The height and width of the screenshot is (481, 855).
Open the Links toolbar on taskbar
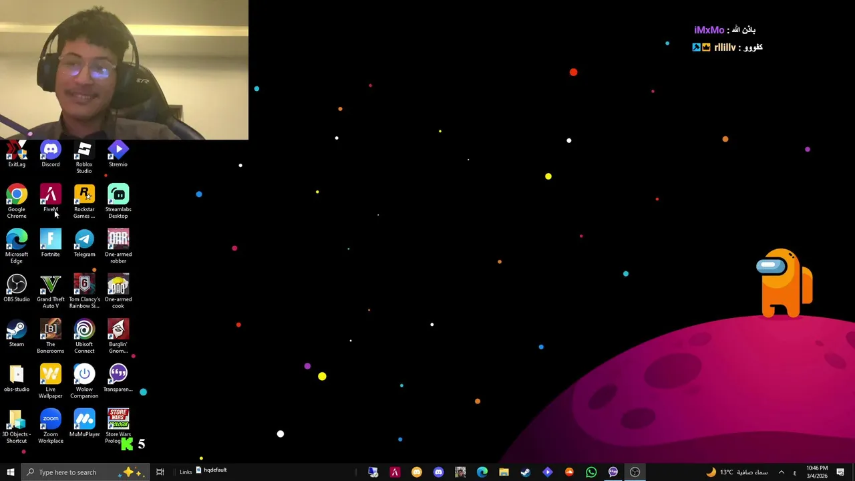click(x=186, y=472)
